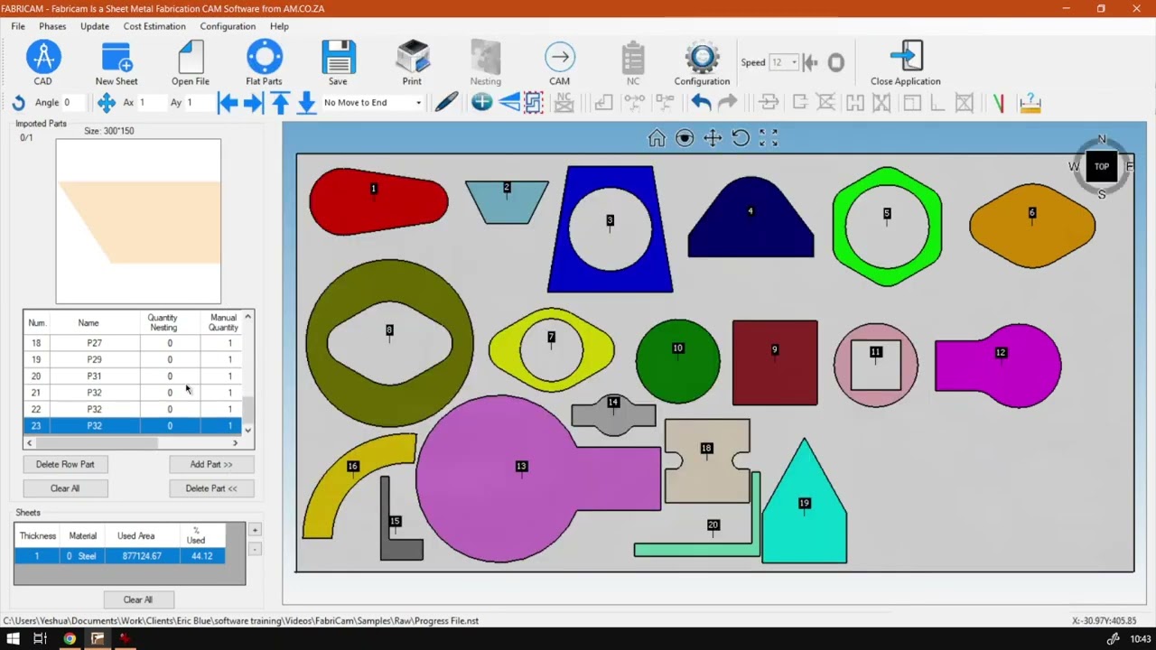The height and width of the screenshot is (650, 1156).
Task: Open the Configuration gear
Action: (x=702, y=62)
